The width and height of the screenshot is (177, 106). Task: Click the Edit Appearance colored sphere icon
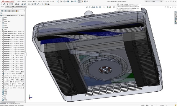pyautogui.click(x=107, y=7)
